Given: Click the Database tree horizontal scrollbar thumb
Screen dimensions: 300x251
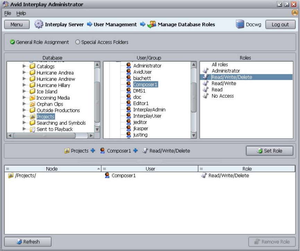Looking at the screenshot, I should click(44, 136).
